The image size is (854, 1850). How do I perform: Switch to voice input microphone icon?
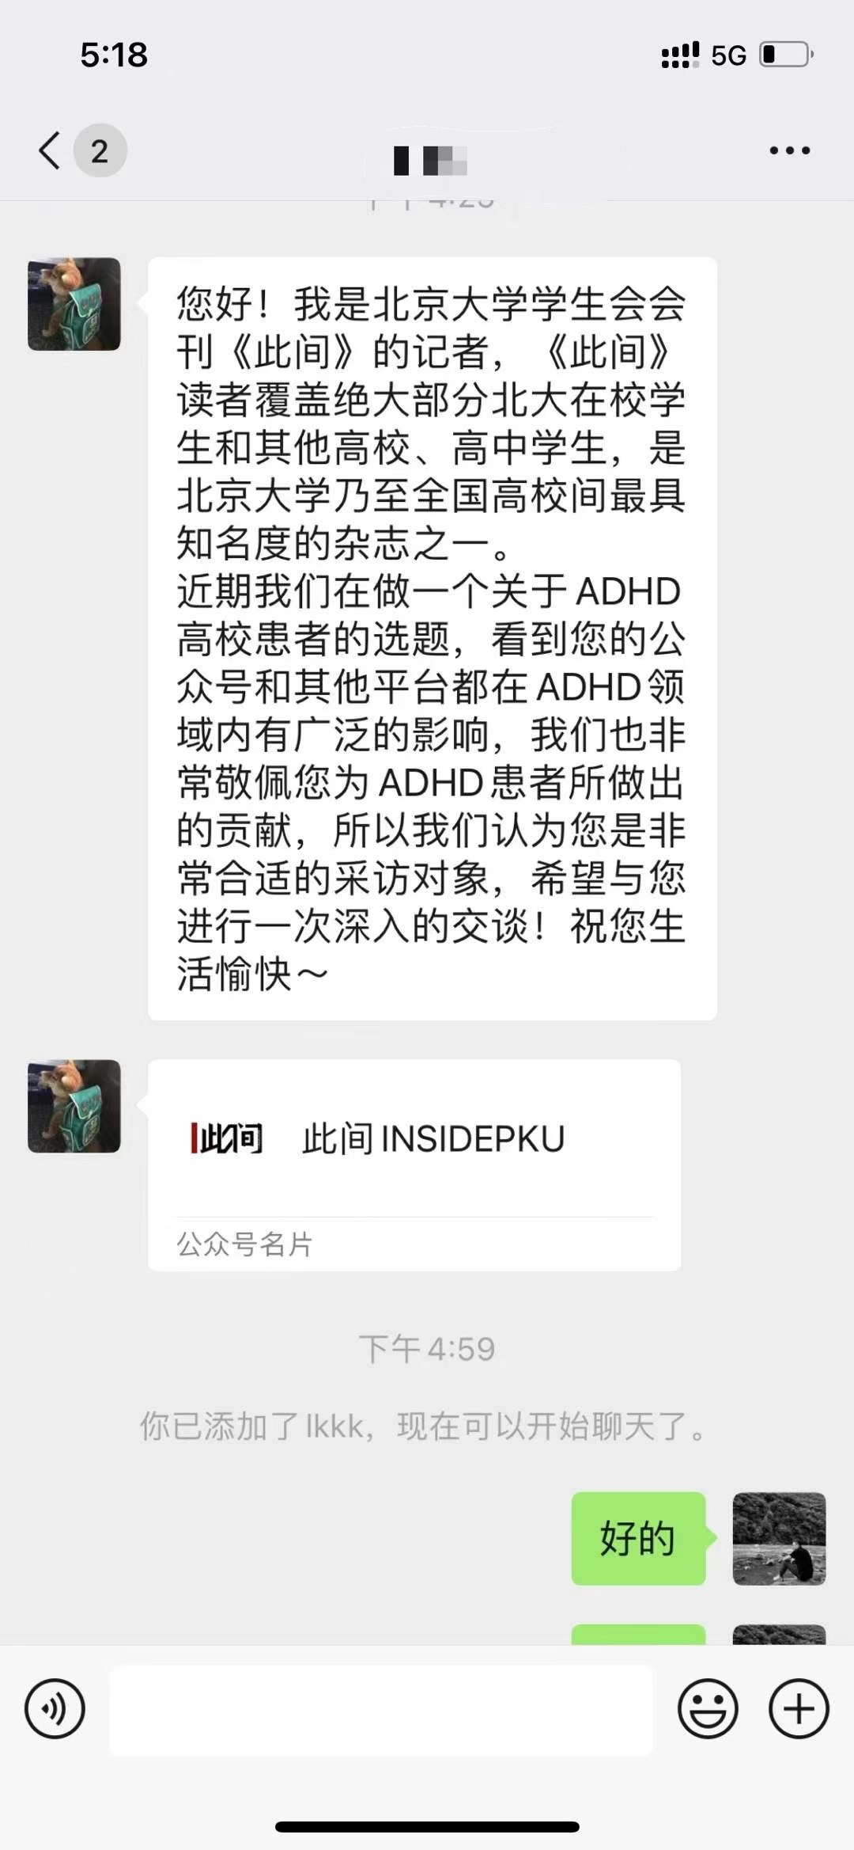tap(55, 1708)
